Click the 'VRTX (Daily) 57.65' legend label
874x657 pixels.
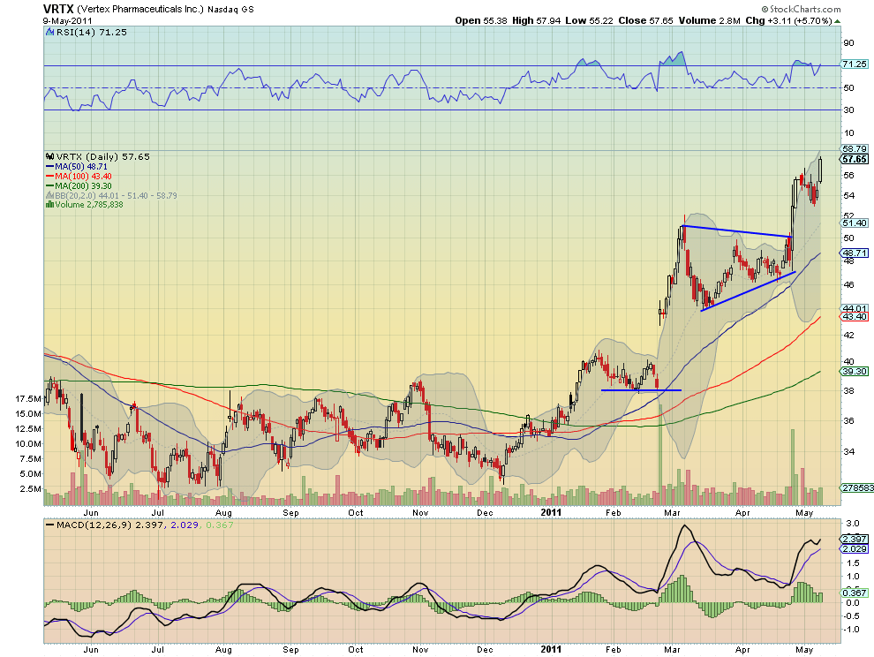tap(102, 156)
